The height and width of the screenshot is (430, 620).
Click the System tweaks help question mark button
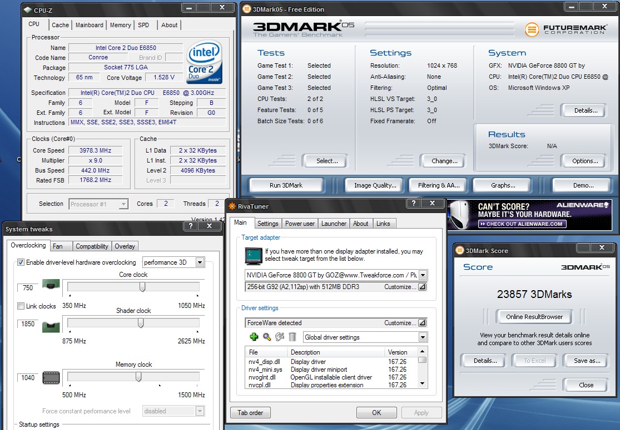[191, 226]
